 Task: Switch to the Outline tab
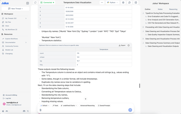(148, 9)
